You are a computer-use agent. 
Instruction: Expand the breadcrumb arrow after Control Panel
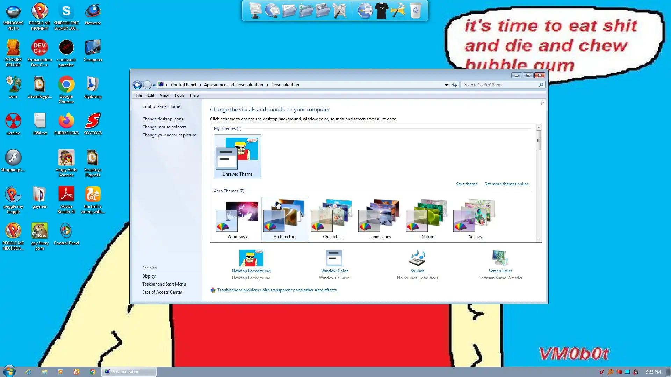[x=200, y=85]
